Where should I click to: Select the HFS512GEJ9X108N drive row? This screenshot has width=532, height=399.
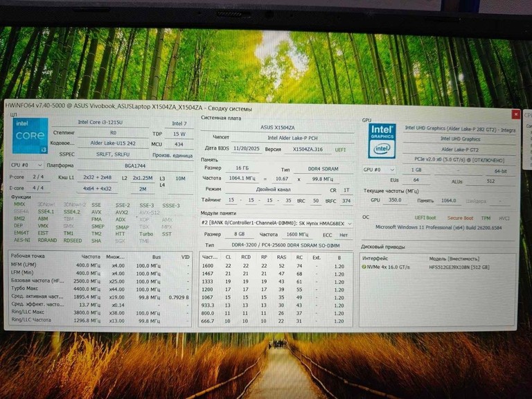(437, 267)
